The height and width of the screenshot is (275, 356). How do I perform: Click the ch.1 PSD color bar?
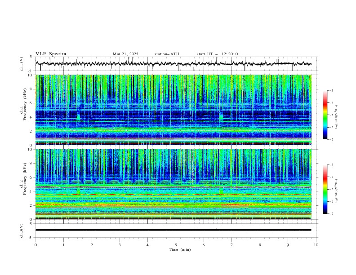(325, 115)
